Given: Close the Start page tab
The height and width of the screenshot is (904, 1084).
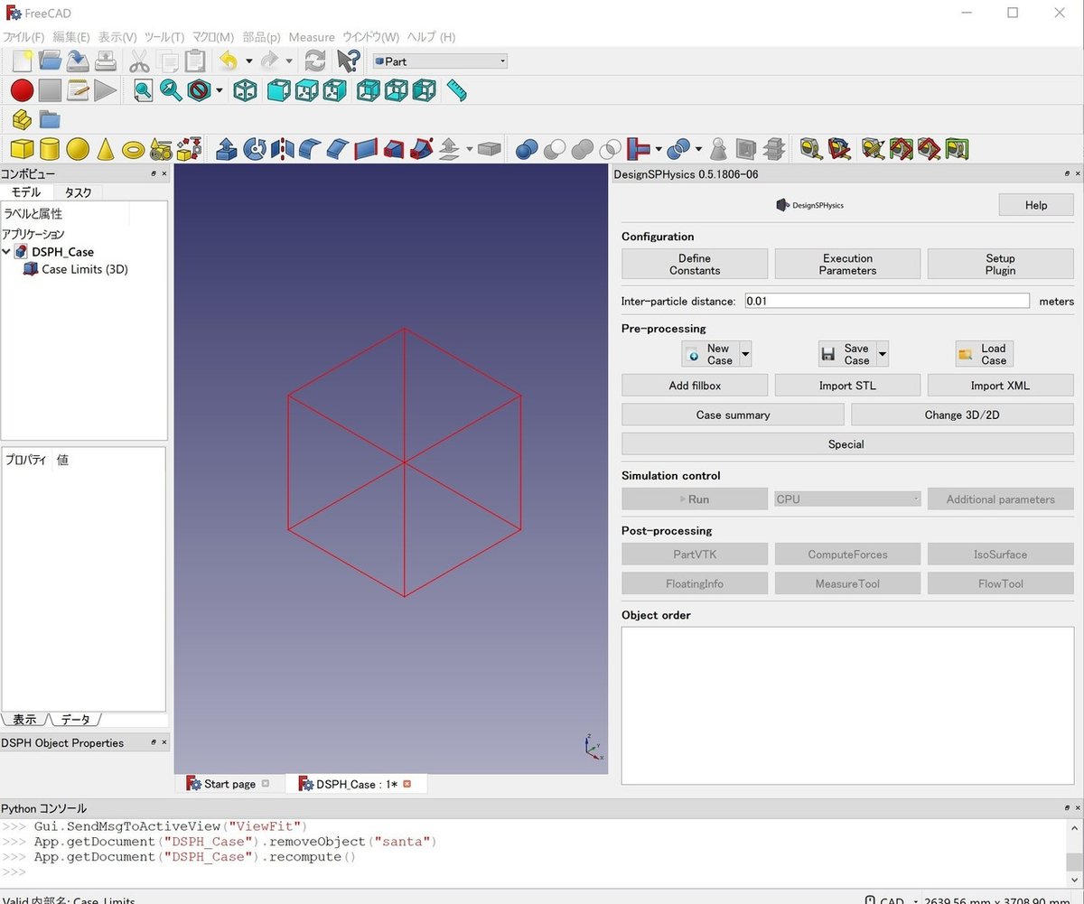Looking at the screenshot, I should click(265, 784).
